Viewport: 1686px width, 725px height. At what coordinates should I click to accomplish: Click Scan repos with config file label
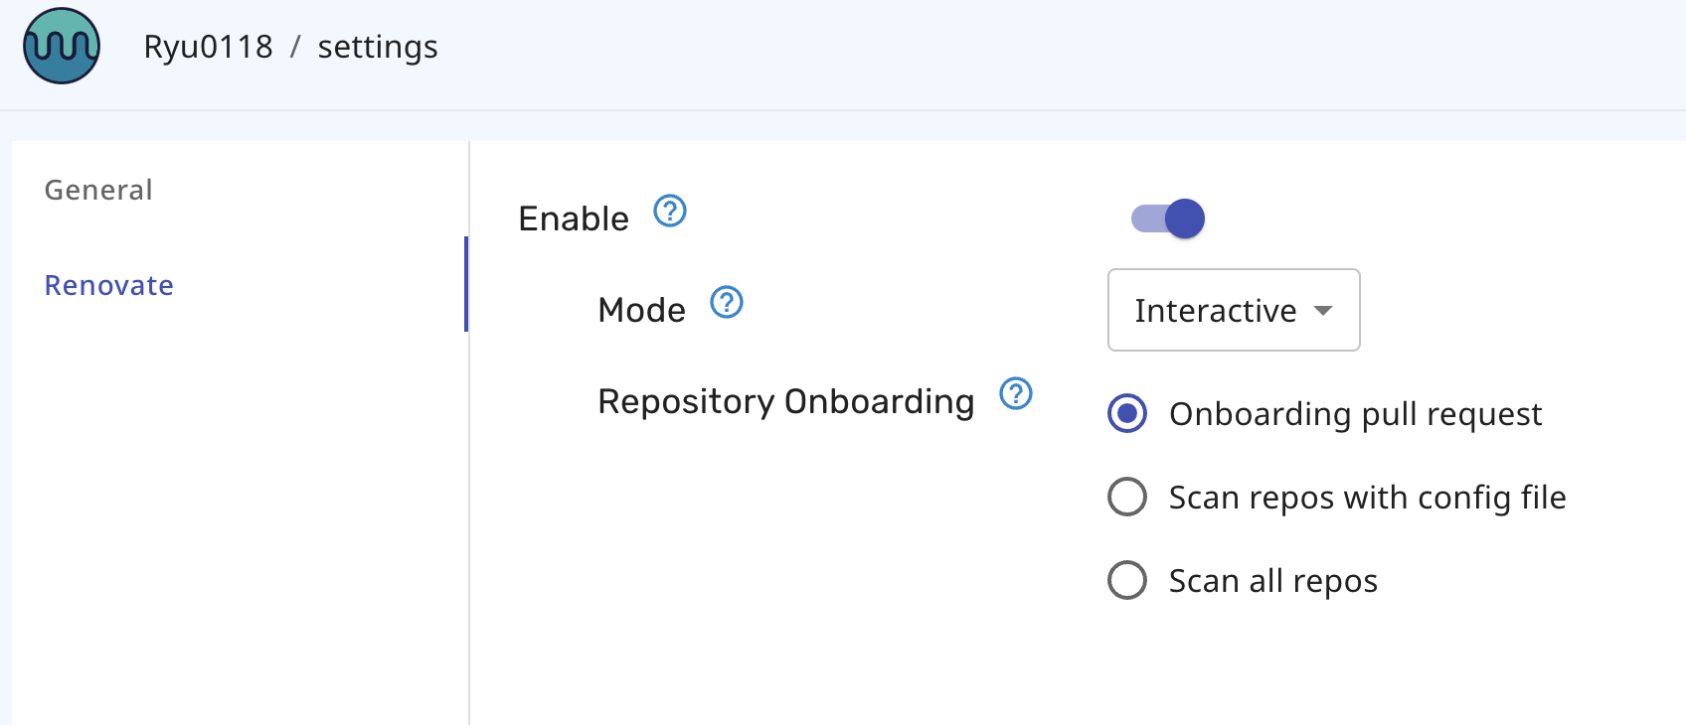click(x=1367, y=498)
